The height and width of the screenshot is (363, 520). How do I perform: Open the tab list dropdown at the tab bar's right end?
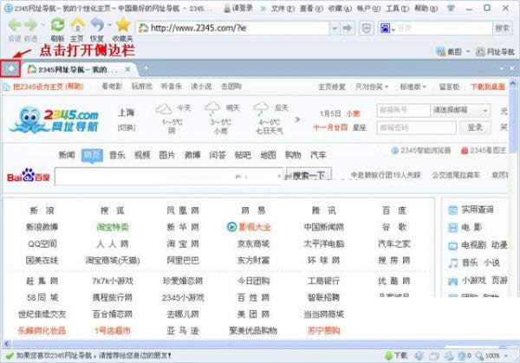coord(502,68)
